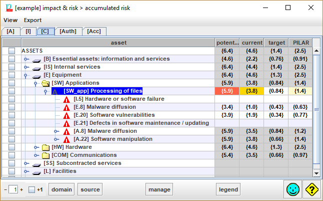Expand the Essential assets tree node
Screen dimensions: 323x201
pyautogui.click(x=27, y=59)
